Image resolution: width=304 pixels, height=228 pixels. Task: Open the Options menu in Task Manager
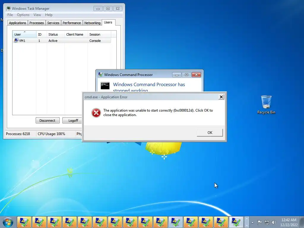point(23,15)
